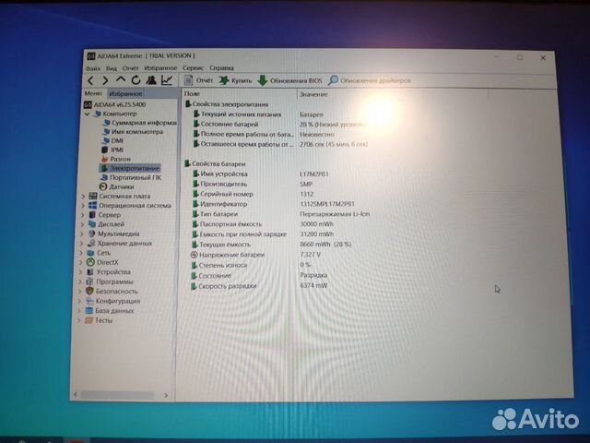This screenshot has height=443, width=590.
Task: Click the Конфигурация tree icon
Action: pyautogui.click(x=89, y=301)
